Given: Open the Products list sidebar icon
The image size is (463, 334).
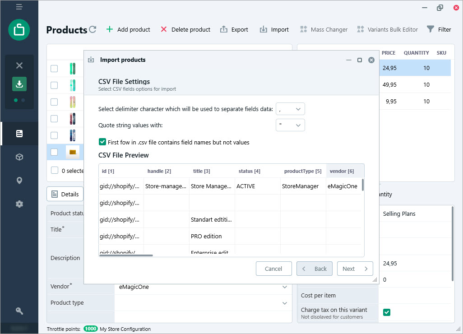Looking at the screenshot, I should click(19, 134).
